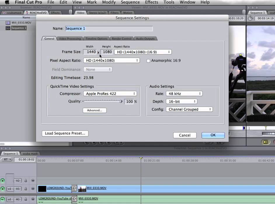
Task: Select the Sequence 1 icon in Browser
Action: 8,28
